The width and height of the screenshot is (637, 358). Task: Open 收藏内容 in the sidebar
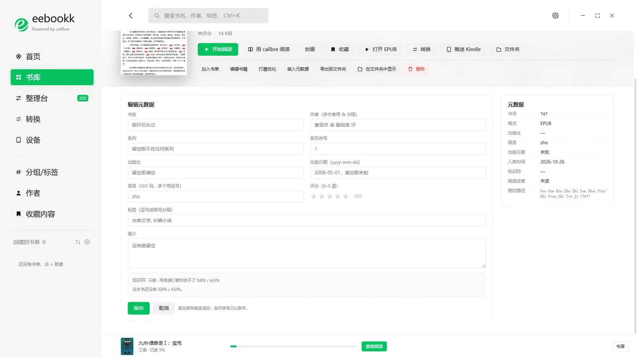pyautogui.click(x=52, y=214)
